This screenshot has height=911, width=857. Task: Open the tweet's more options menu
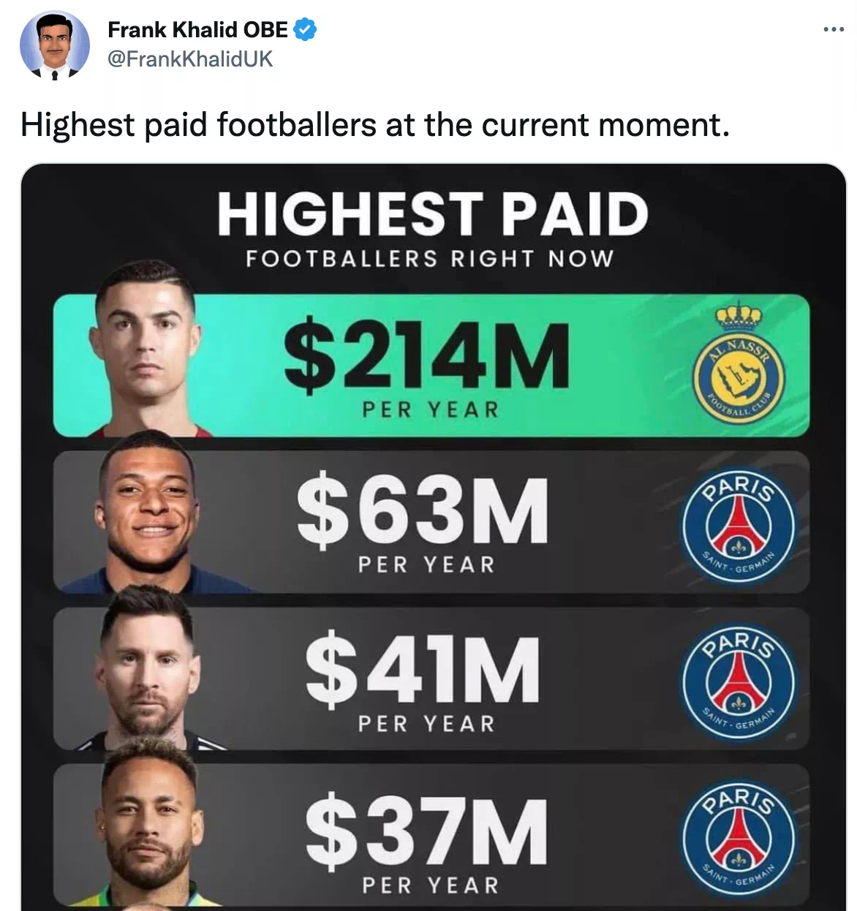[x=834, y=30]
